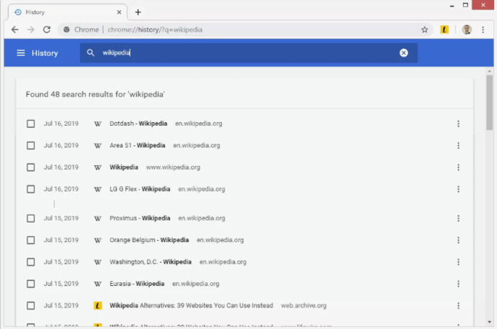Check the Eurasia - Wikipedia entry
Viewport: 497px width, 329px height.
coord(31,284)
